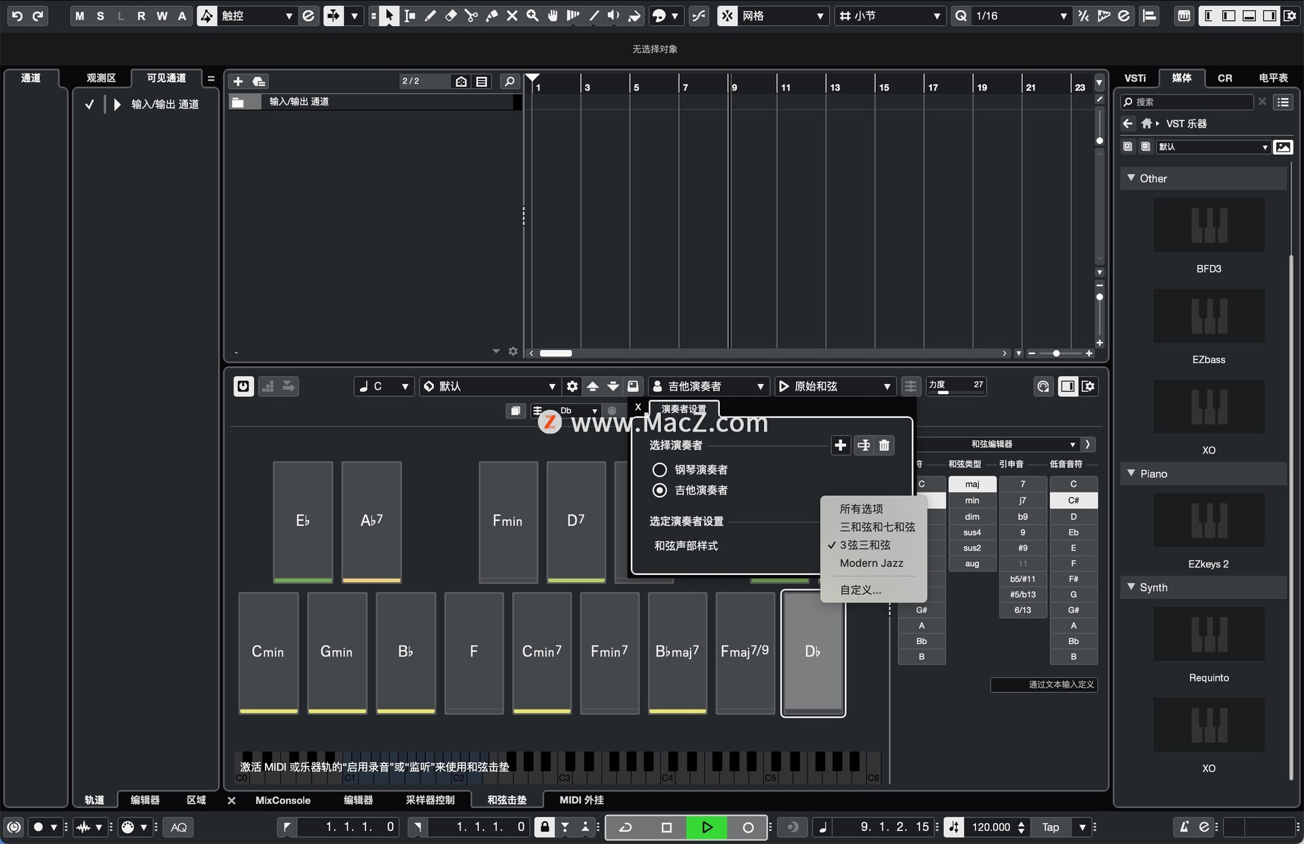Open the 触控 automation mode dropdown

pos(257,15)
